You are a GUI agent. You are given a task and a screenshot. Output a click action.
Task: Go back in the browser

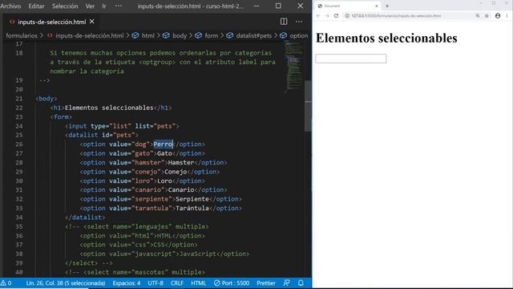coord(318,16)
